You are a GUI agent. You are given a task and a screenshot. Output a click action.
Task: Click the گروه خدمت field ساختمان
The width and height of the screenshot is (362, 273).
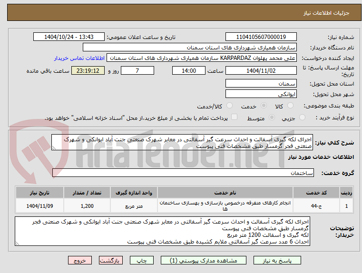click(x=183, y=173)
